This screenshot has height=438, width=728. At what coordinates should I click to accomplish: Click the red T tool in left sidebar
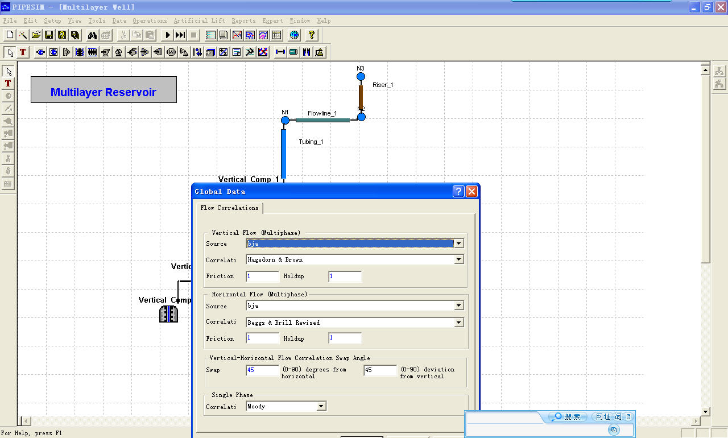pos(8,83)
